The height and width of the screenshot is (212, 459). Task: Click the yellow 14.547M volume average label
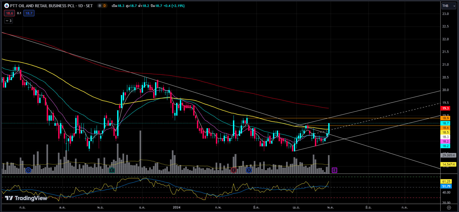448,164
